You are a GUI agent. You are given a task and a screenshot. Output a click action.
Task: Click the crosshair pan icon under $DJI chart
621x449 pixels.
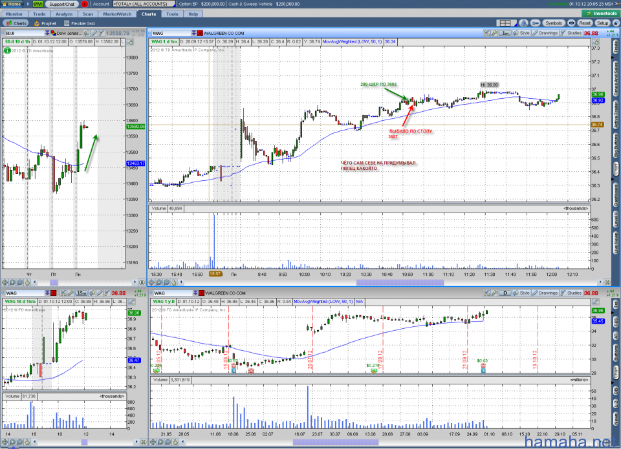[5, 282]
